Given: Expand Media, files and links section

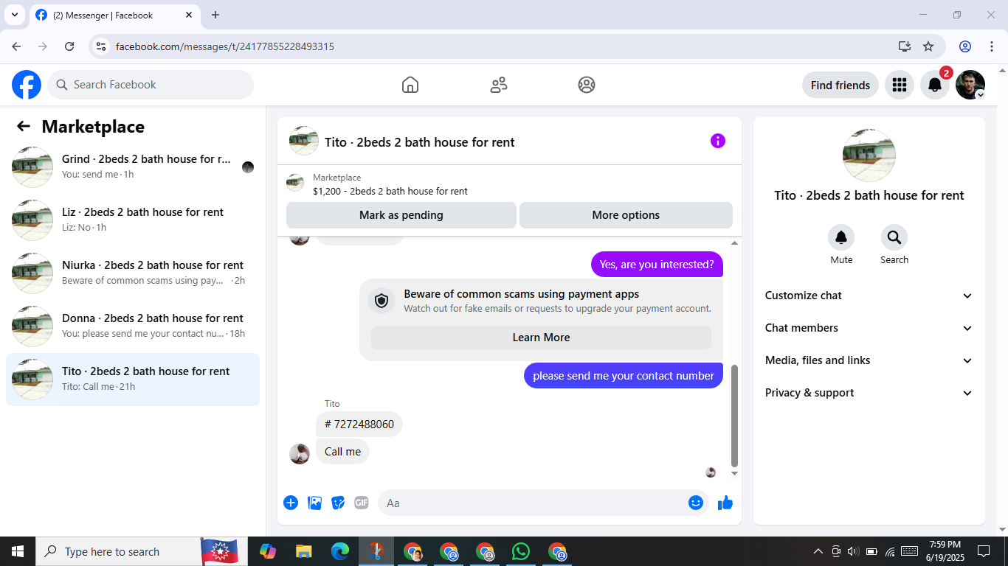Looking at the screenshot, I should [869, 360].
